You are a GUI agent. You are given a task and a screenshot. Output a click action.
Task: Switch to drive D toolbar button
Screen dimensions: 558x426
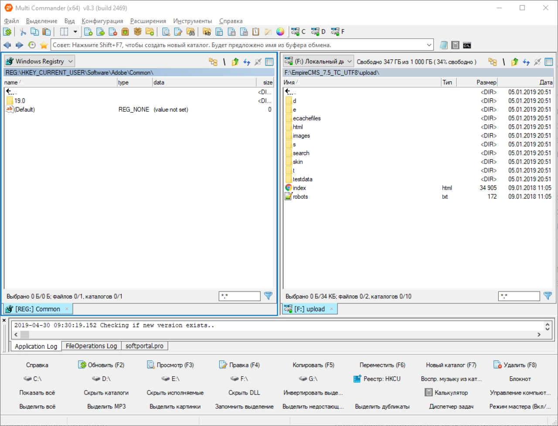(318, 31)
